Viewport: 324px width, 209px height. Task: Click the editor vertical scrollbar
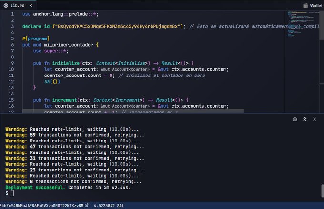(x=322, y=26)
